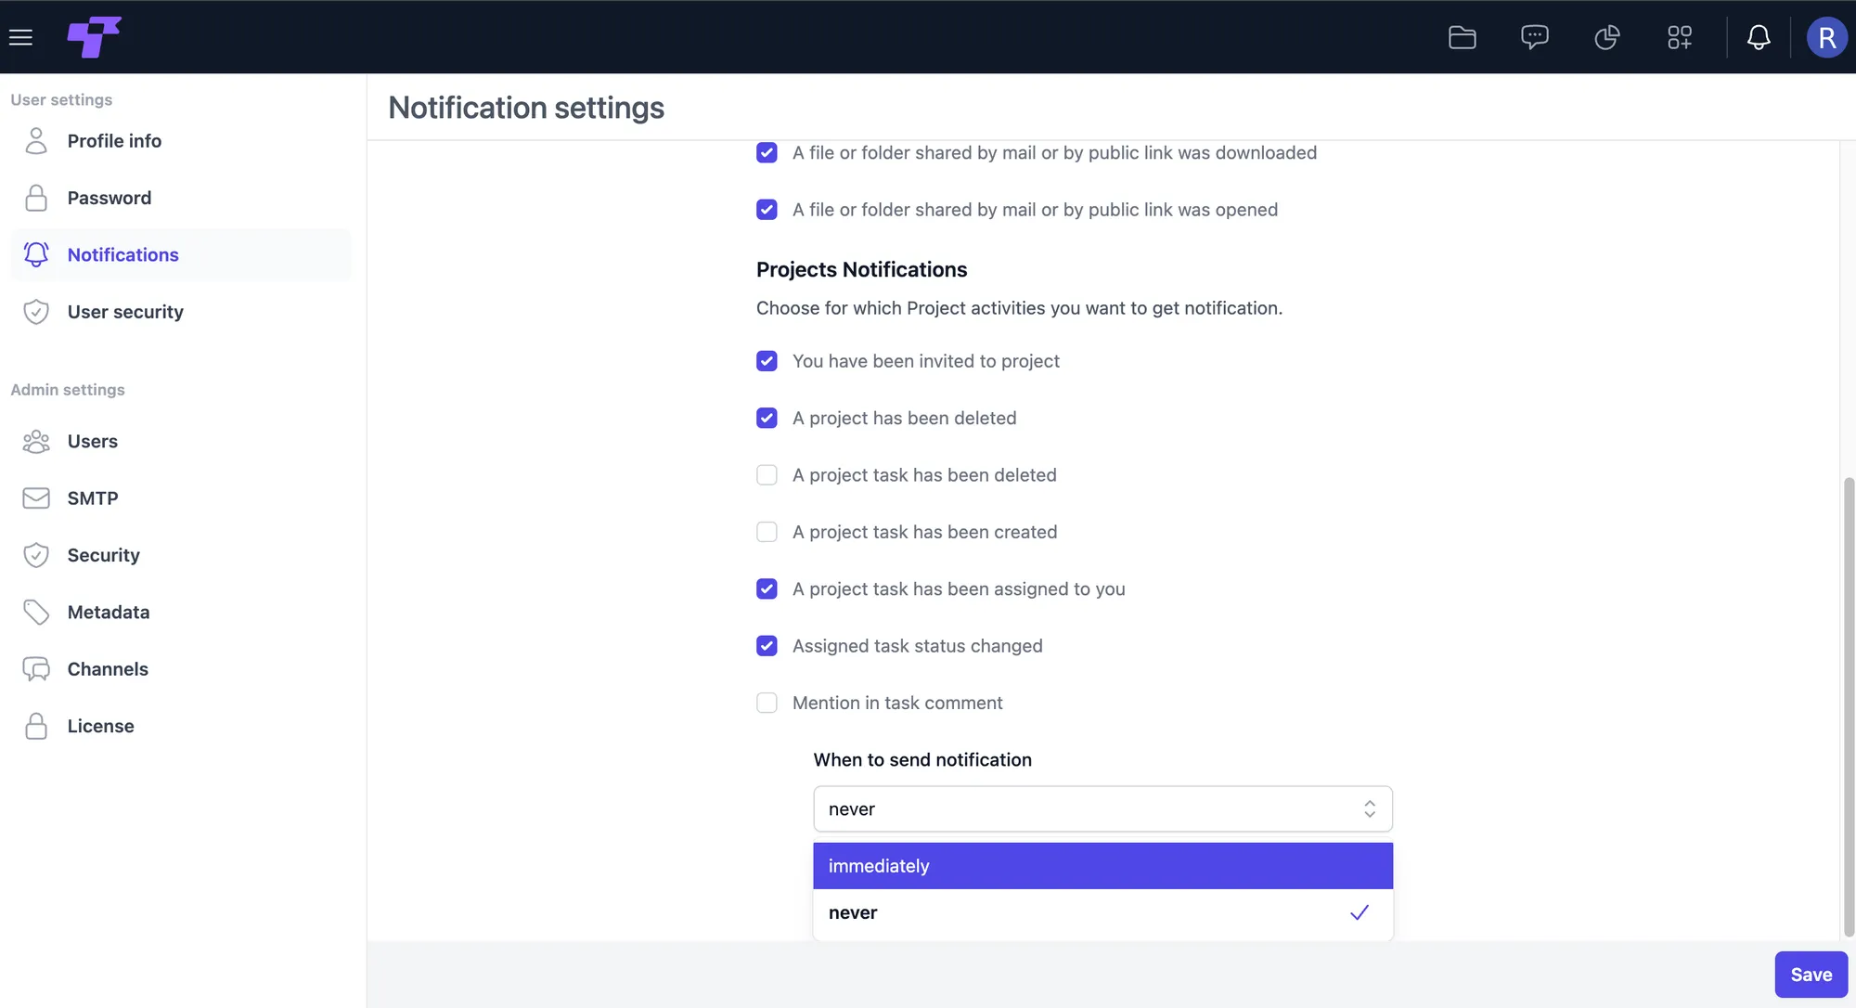Save notification settings
The width and height of the screenshot is (1856, 1008).
(1811, 975)
